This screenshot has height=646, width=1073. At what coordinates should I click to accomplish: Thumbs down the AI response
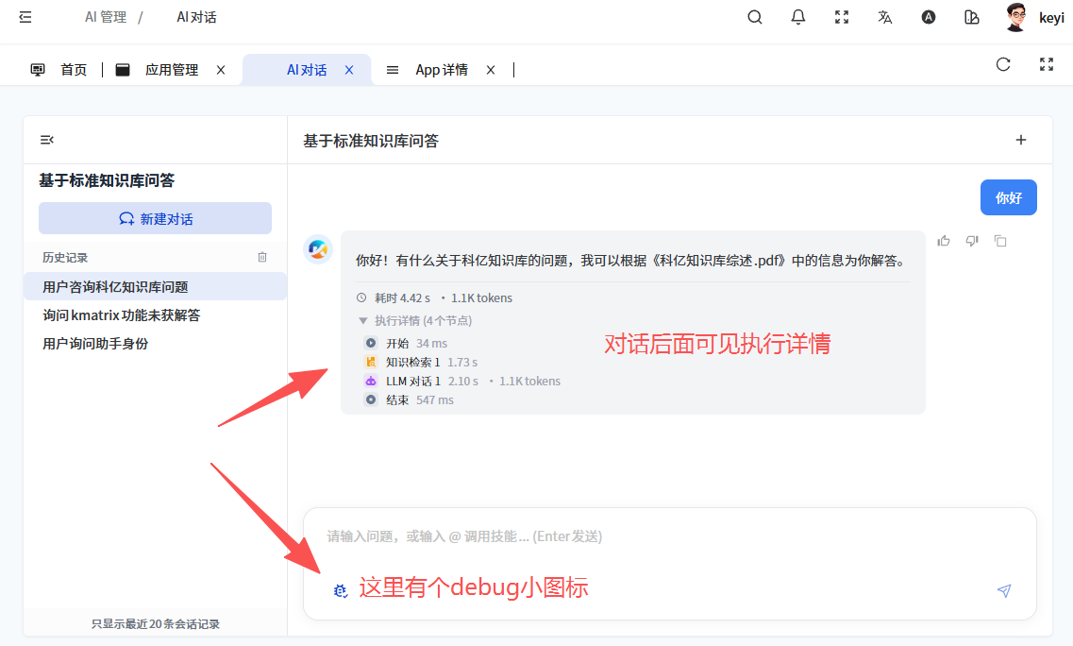coord(972,241)
